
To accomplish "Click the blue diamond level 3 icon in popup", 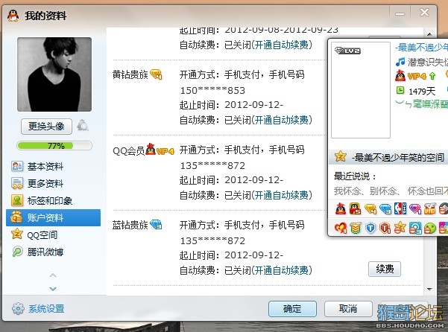I will 385,209.
